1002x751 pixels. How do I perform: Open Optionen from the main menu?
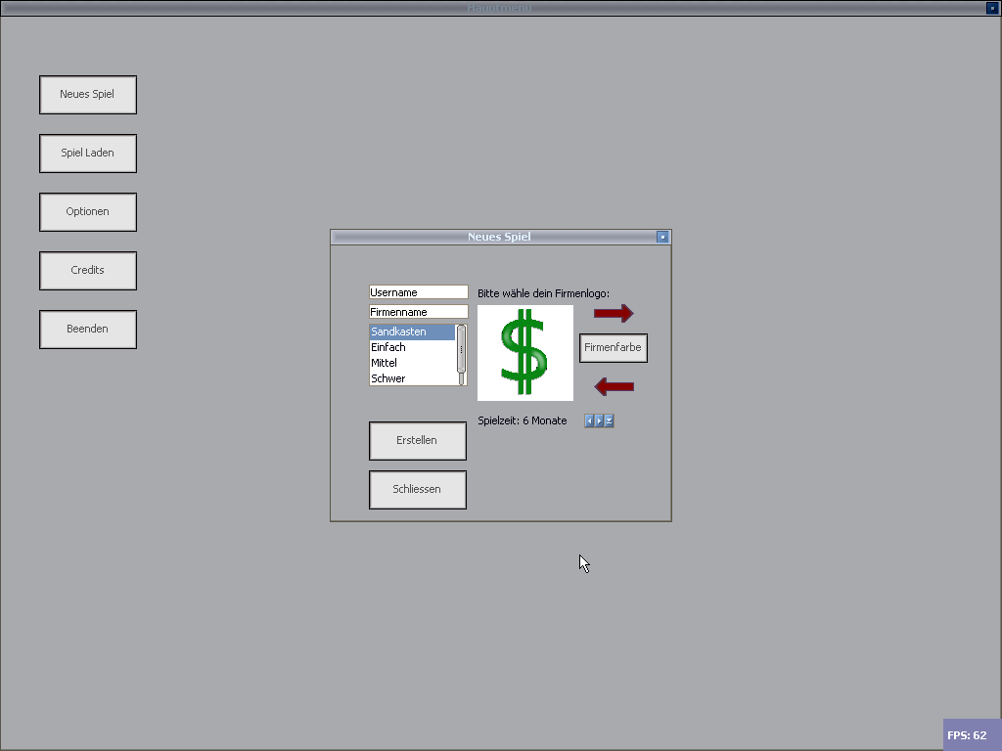tap(88, 212)
